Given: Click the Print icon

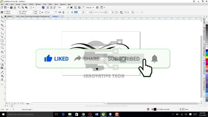Looking at the screenshot, I should point(15,7).
